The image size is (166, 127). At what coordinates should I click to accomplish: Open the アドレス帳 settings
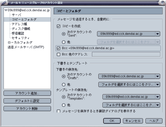(x=20, y=24)
